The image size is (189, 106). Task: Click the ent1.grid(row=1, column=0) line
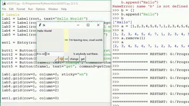pos(30,98)
